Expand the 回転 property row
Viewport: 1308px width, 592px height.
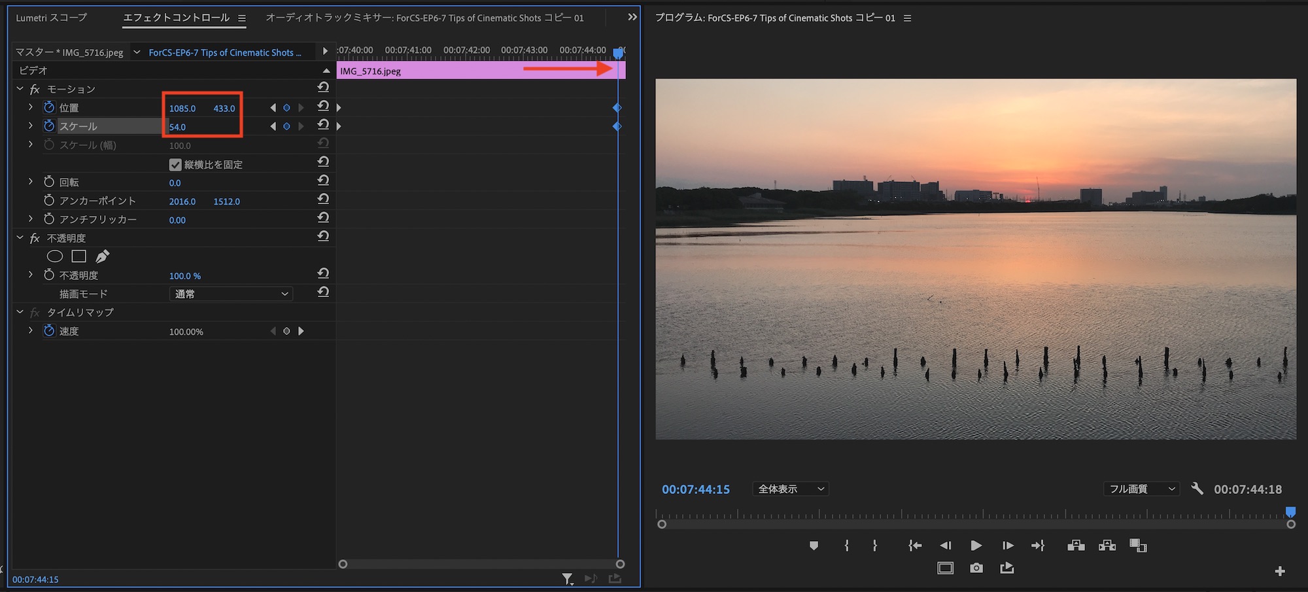(30, 181)
